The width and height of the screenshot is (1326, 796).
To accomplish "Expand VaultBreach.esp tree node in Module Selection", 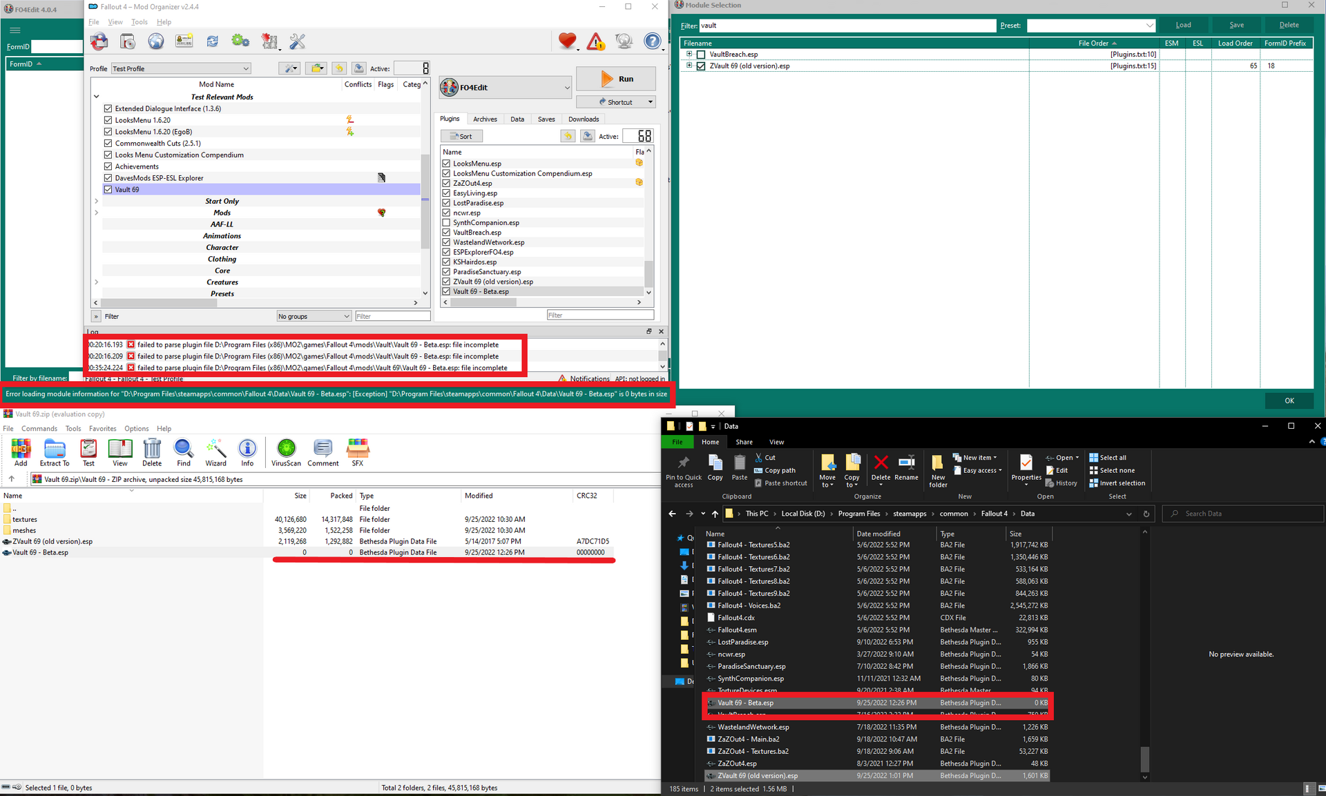I will 689,54.
